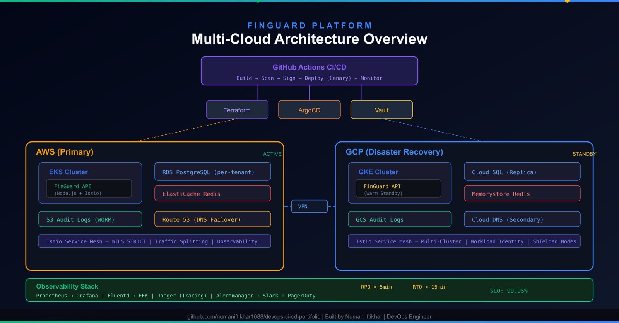
Task: Click the GCS Audit Logs box
Action: tap(400, 219)
